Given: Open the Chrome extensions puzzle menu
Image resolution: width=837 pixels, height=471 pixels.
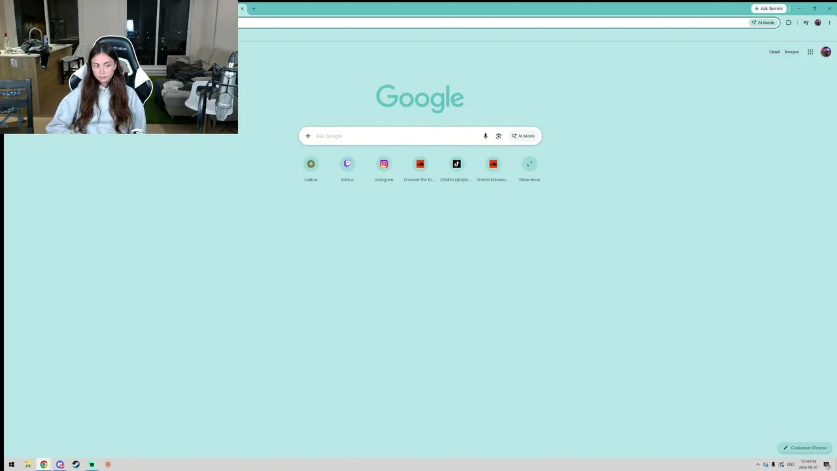Looking at the screenshot, I should tap(789, 23).
